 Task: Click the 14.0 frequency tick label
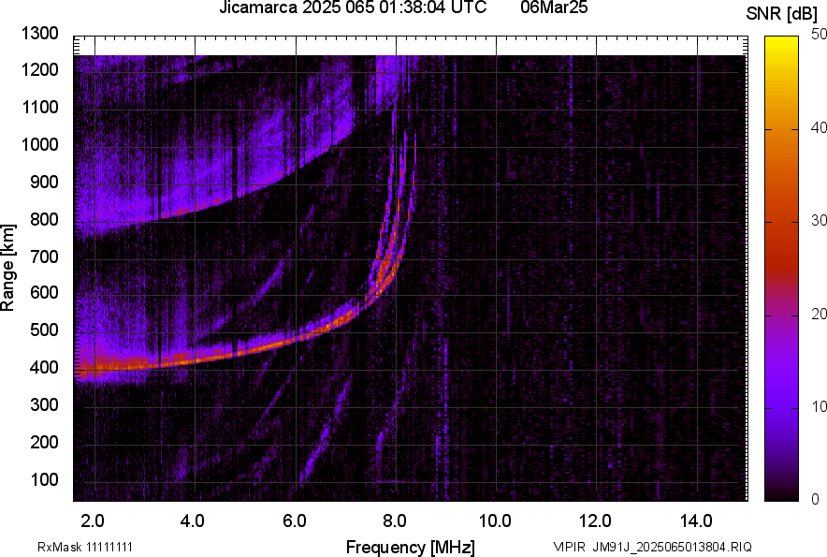(696, 521)
